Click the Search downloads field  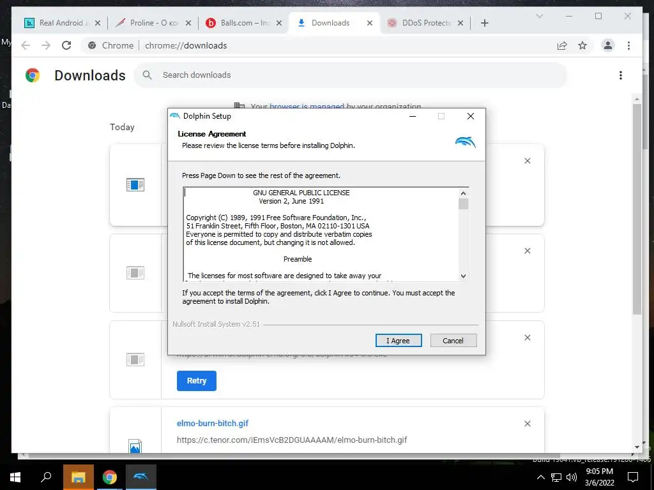[351, 75]
